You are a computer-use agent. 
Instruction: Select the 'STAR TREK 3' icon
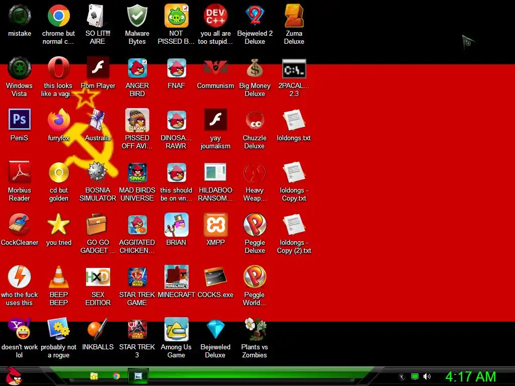(x=137, y=329)
